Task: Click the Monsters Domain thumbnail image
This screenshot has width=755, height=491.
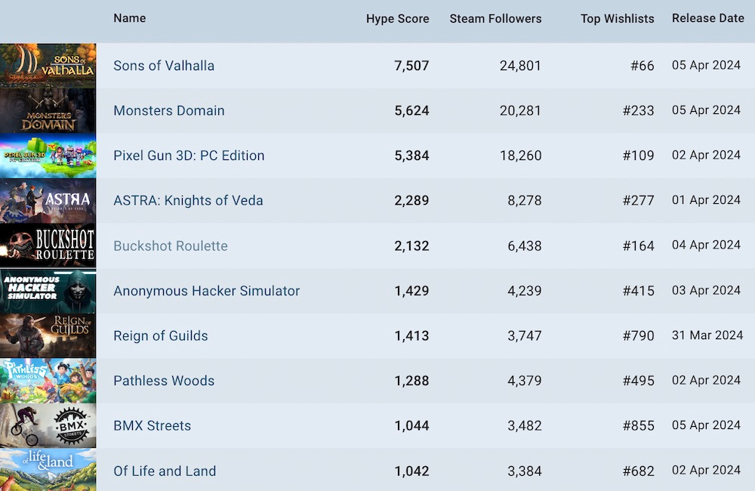Action: click(x=48, y=110)
